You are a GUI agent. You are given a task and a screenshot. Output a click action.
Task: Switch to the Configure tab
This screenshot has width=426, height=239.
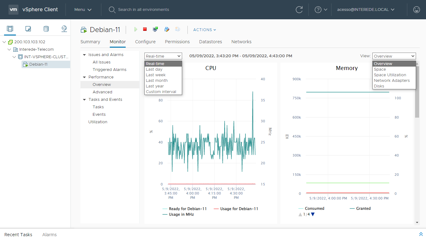[x=145, y=42]
